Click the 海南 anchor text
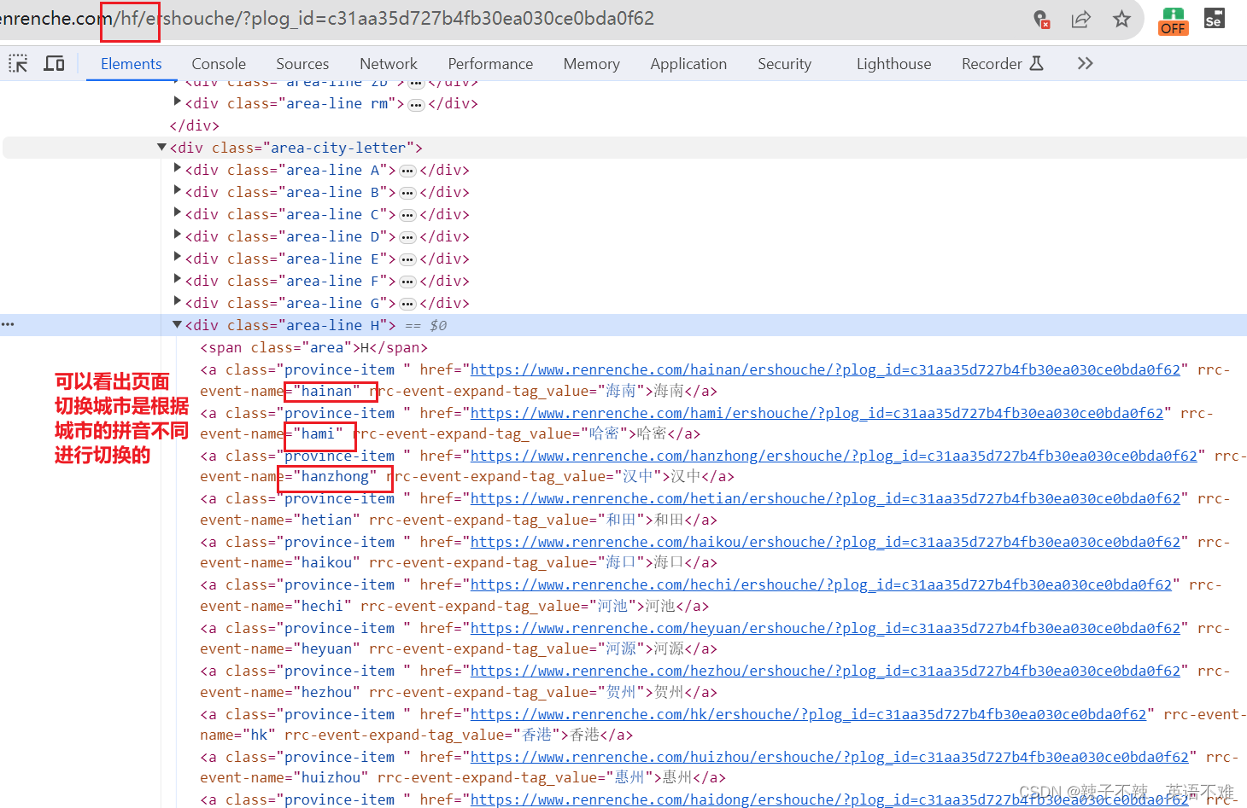This screenshot has height=808, width=1247. point(669,391)
